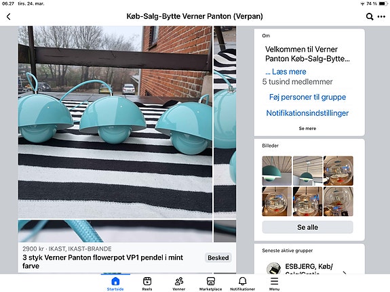Image resolution: width=390 pixels, height=292 pixels.
Task: Expand description with Læs mere
Action: tap(286, 72)
